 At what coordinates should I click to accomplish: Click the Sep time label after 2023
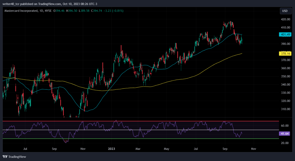(225, 149)
